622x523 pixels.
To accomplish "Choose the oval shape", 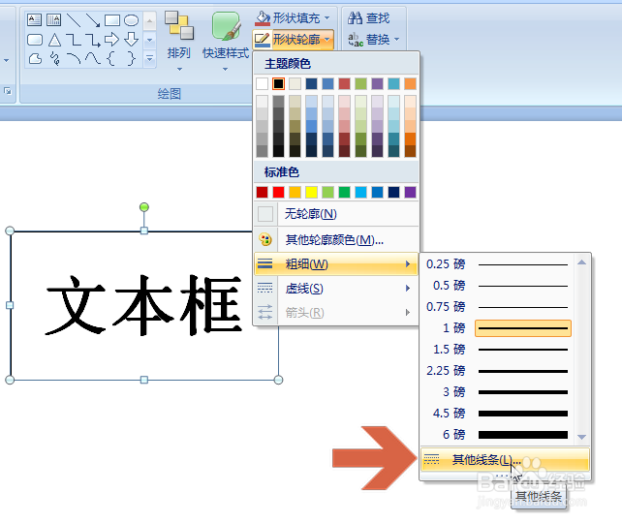I will pos(132,19).
